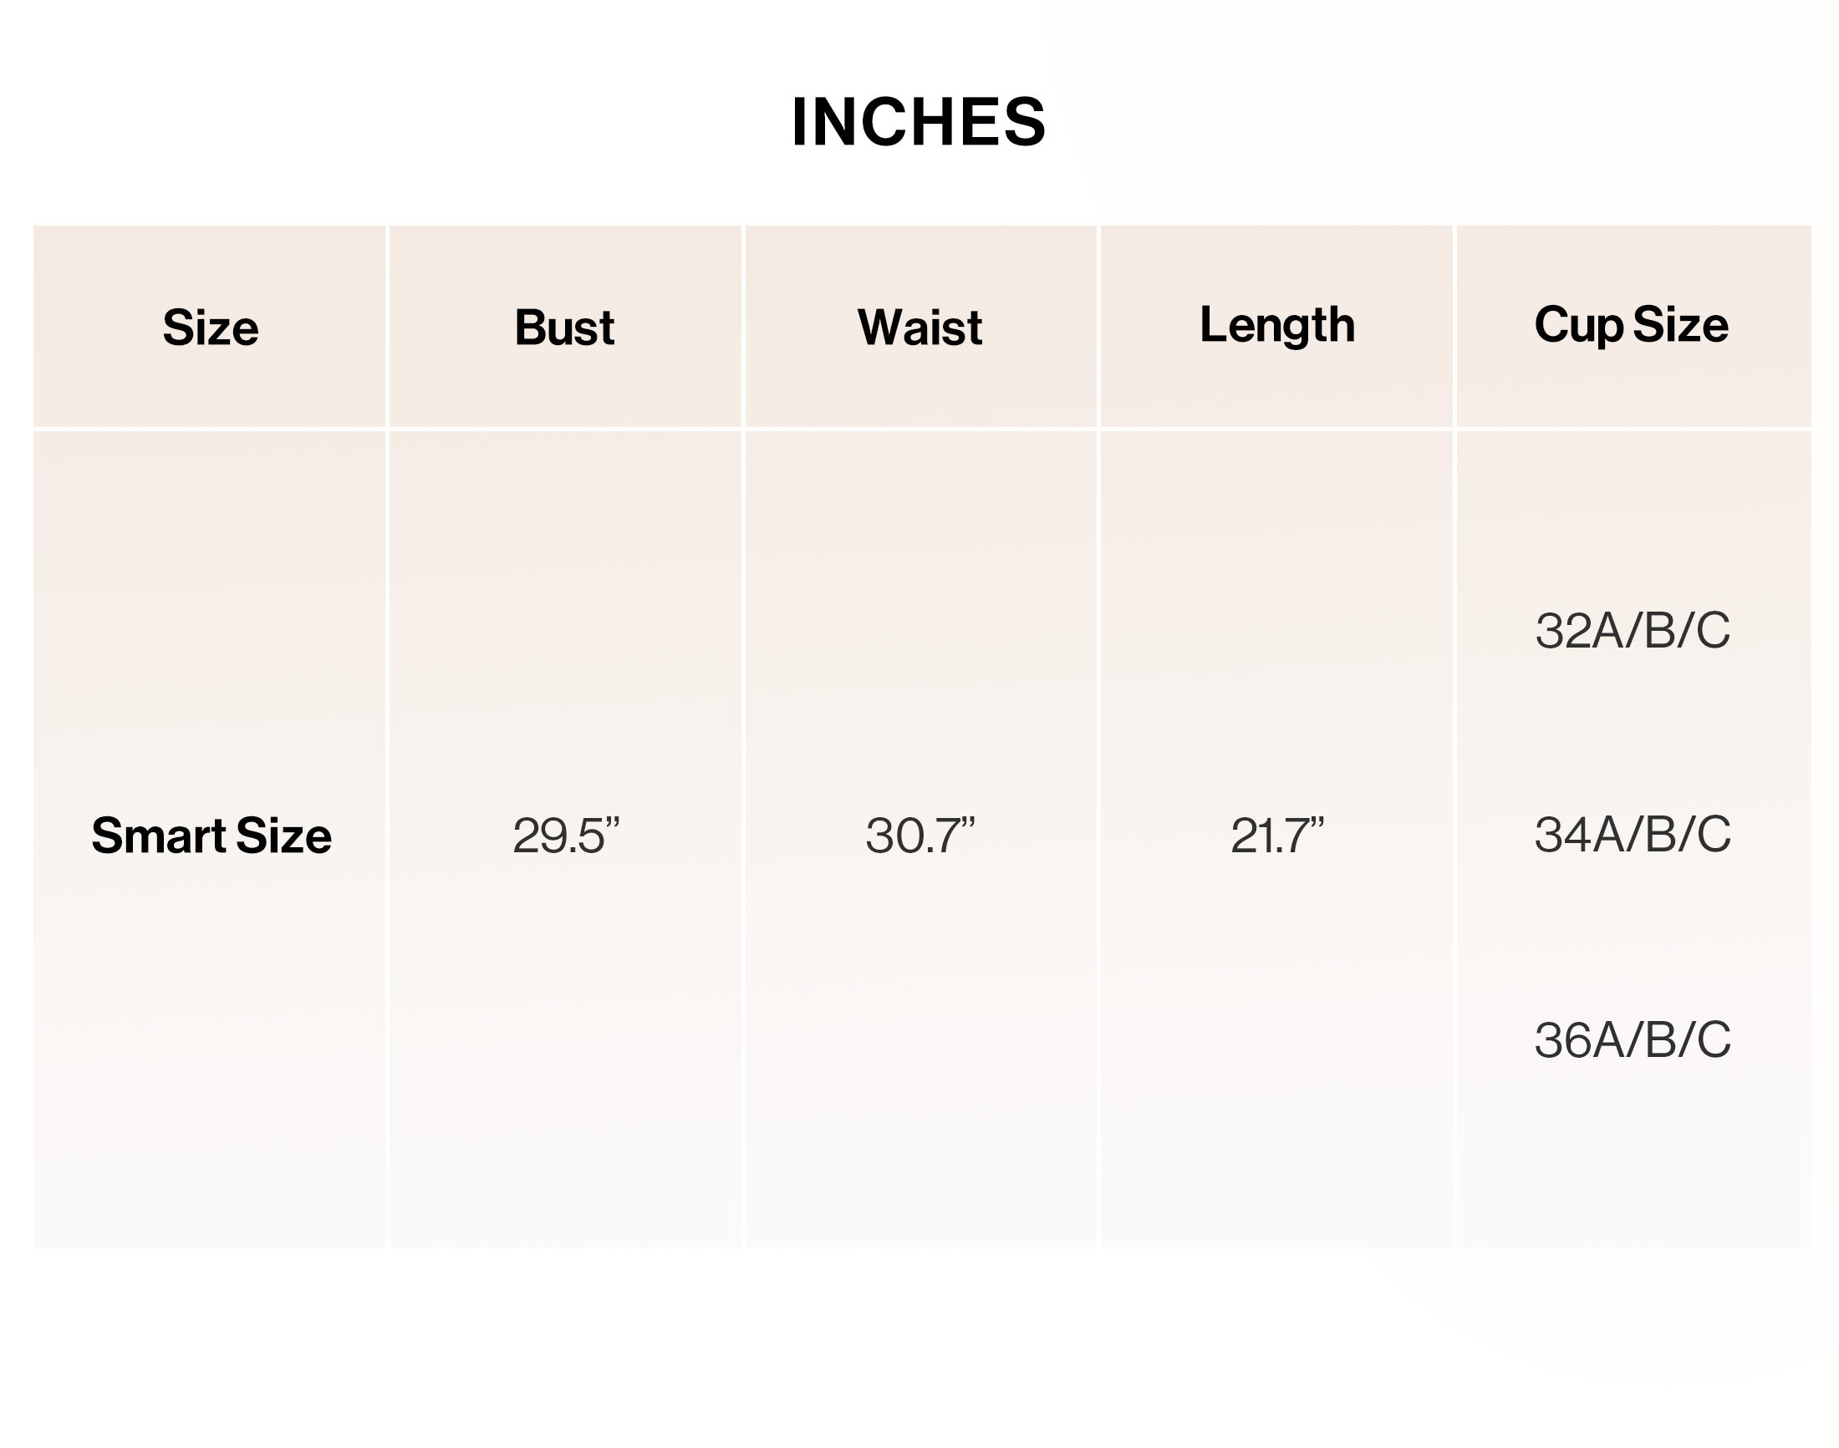This screenshot has width=1839, height=1448.
Task: Click blank space above 21.7" length value
Action: pyautogui.click(x=1276, y=619)
